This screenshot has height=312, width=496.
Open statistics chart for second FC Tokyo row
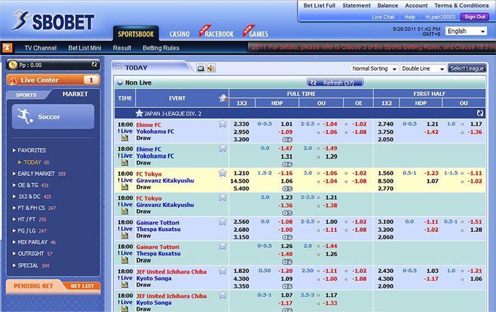tap(125, 211)
